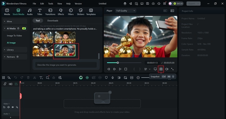Expand the Mine section
This screenshot has width=226, height=119.
pyautogui.click(x=15, y=22)
